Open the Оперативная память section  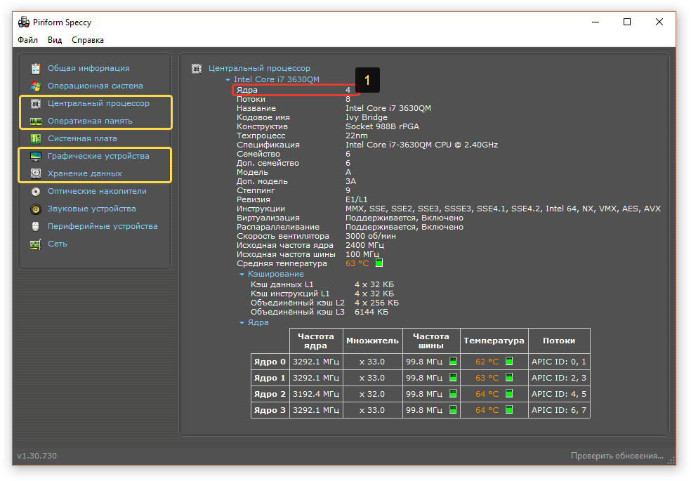(x=90, y=121)
